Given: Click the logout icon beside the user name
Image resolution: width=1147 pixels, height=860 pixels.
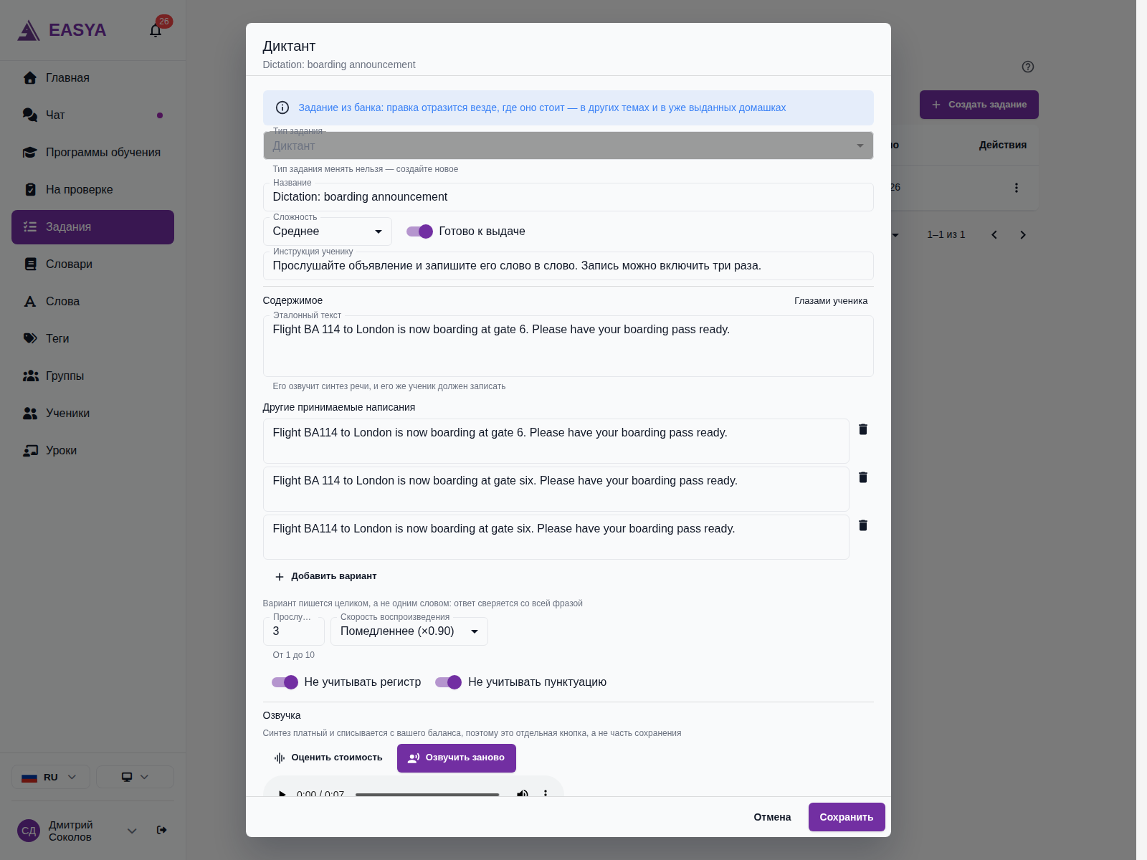Looking at the screenshot, I should [162, 830].
